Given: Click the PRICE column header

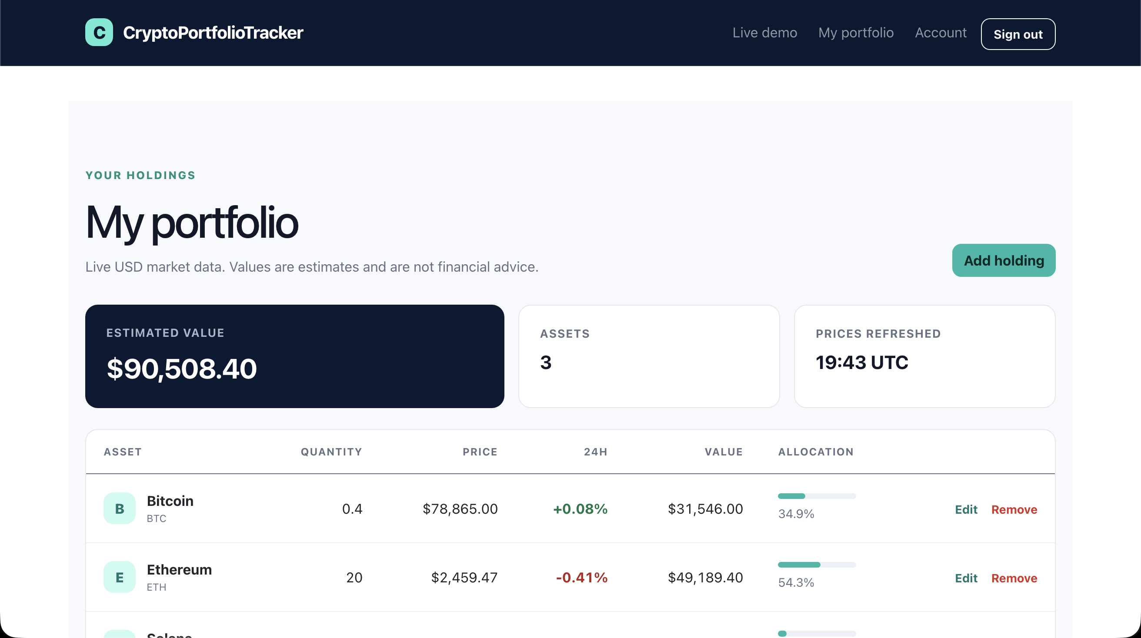Looking at the screenshot, I should click(480, 452).
